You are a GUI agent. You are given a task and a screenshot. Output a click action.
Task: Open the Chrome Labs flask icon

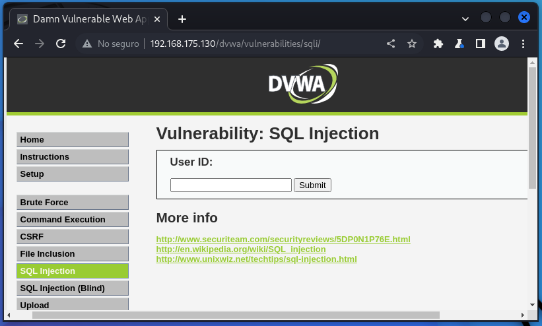click(459, 44)
